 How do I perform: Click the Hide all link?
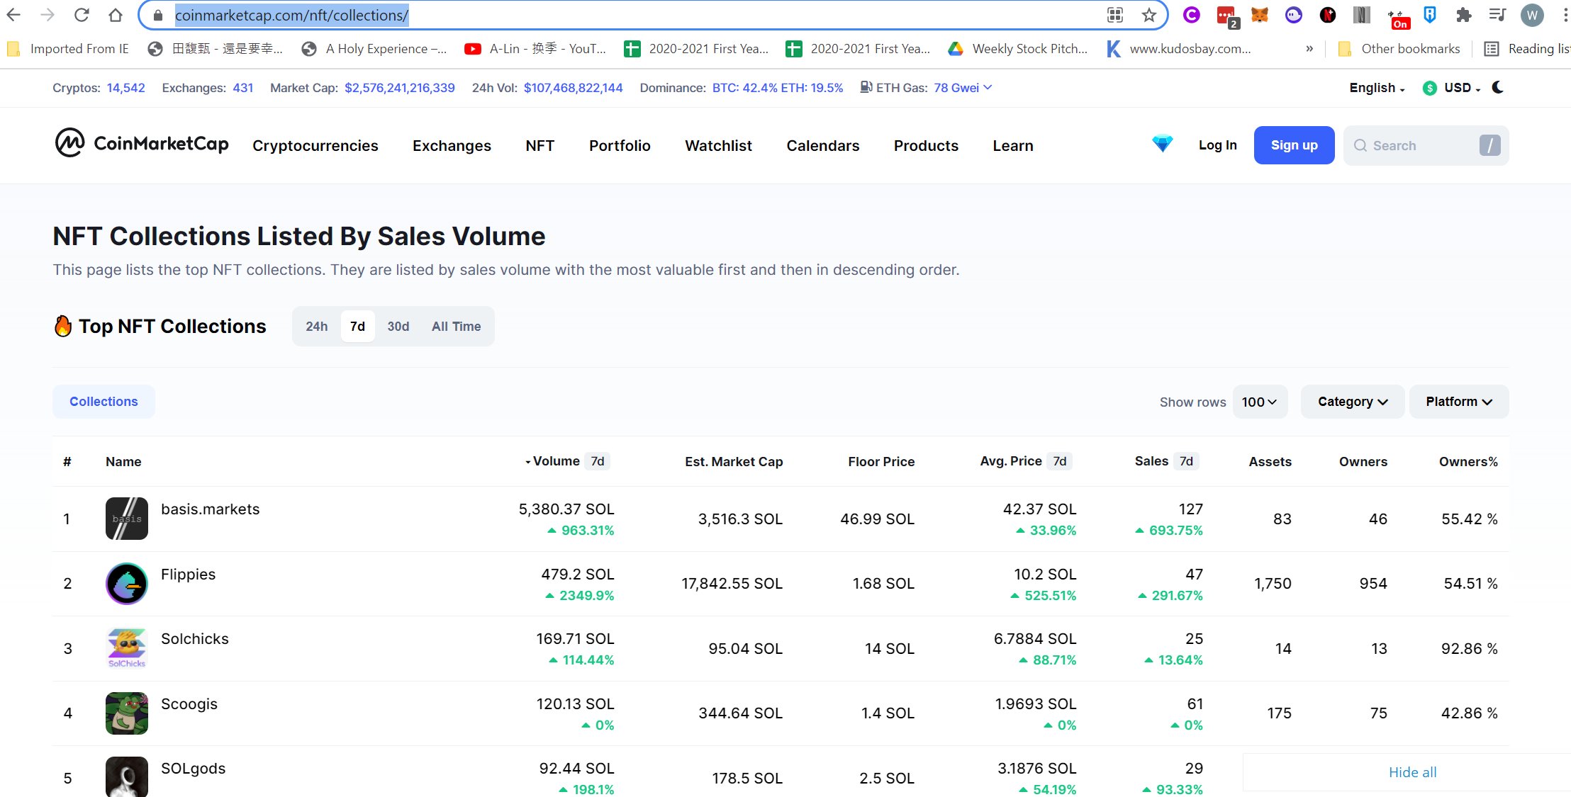coord(1412,772)
